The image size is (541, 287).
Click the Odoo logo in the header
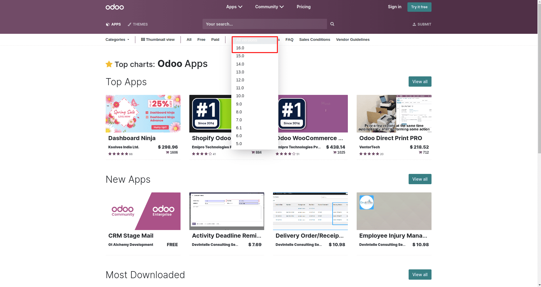(114, 7)
